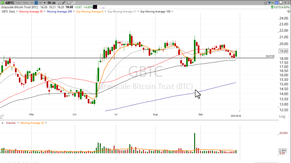The width and height of the screenshot is (291, 163).
Task: Click the green plus add-symbol icon
Action: 2,3
